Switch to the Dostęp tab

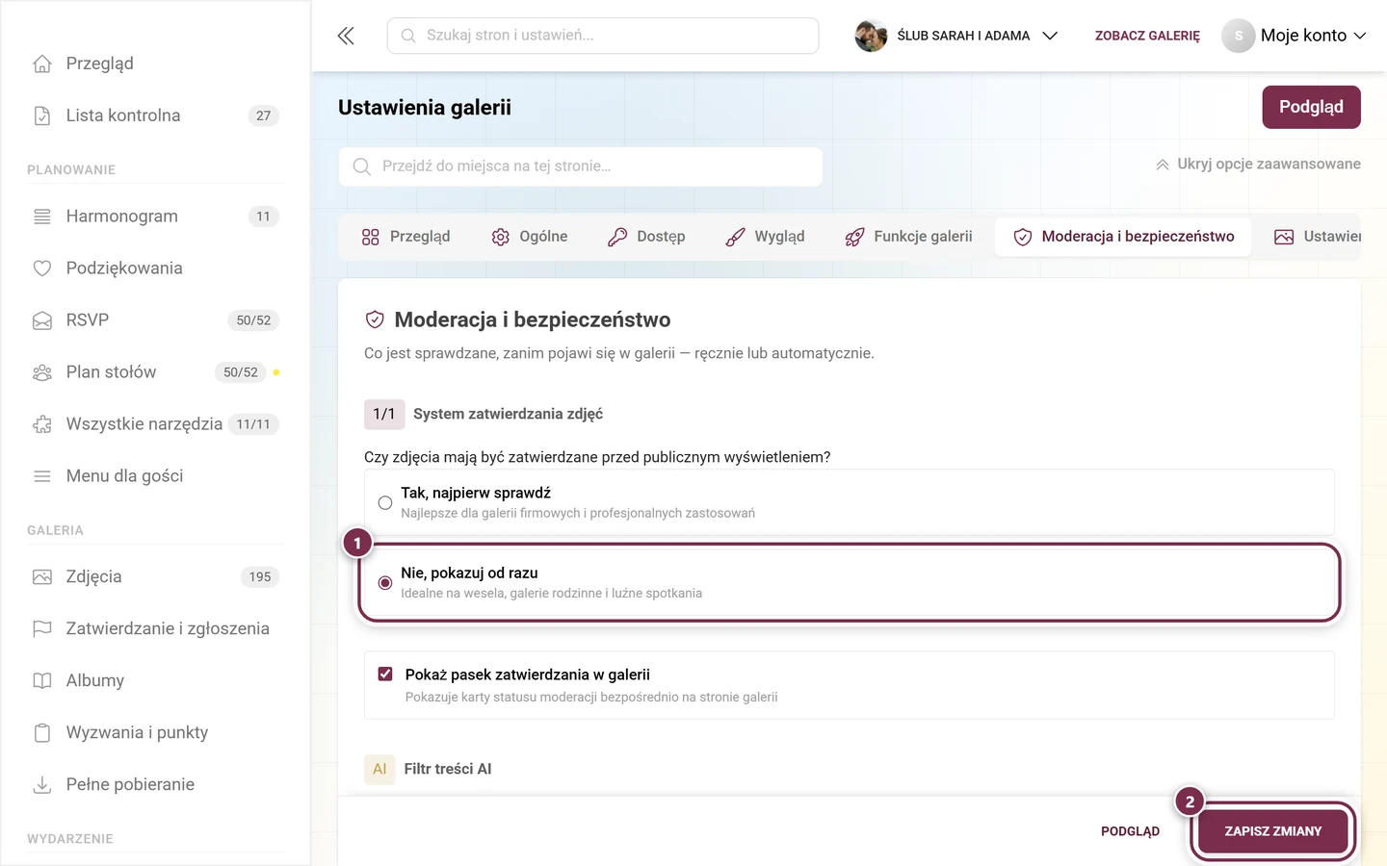coord(646,237)
